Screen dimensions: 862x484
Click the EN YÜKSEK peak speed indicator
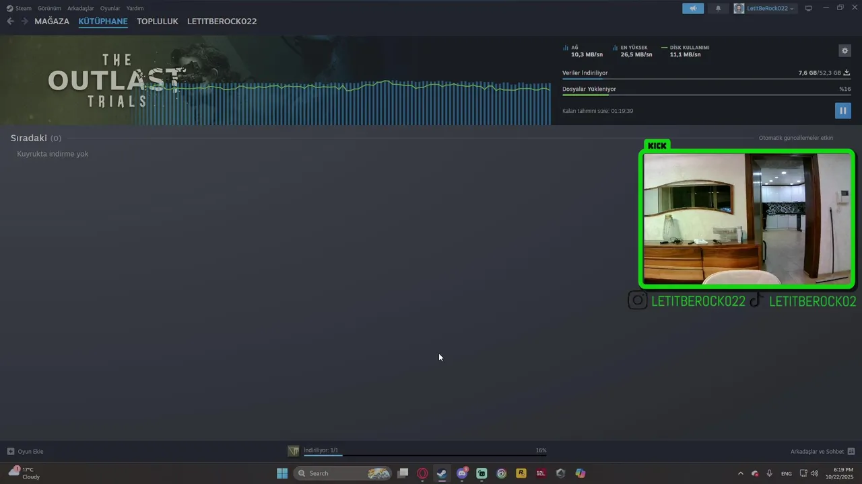tap(632, 51)
